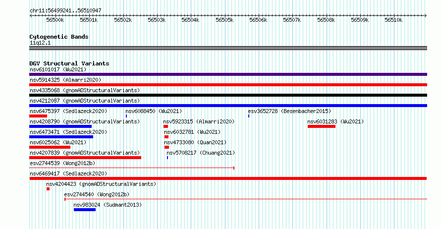Click the blue bar under nsv983024
Screen dimensions: 441x229
85,210
